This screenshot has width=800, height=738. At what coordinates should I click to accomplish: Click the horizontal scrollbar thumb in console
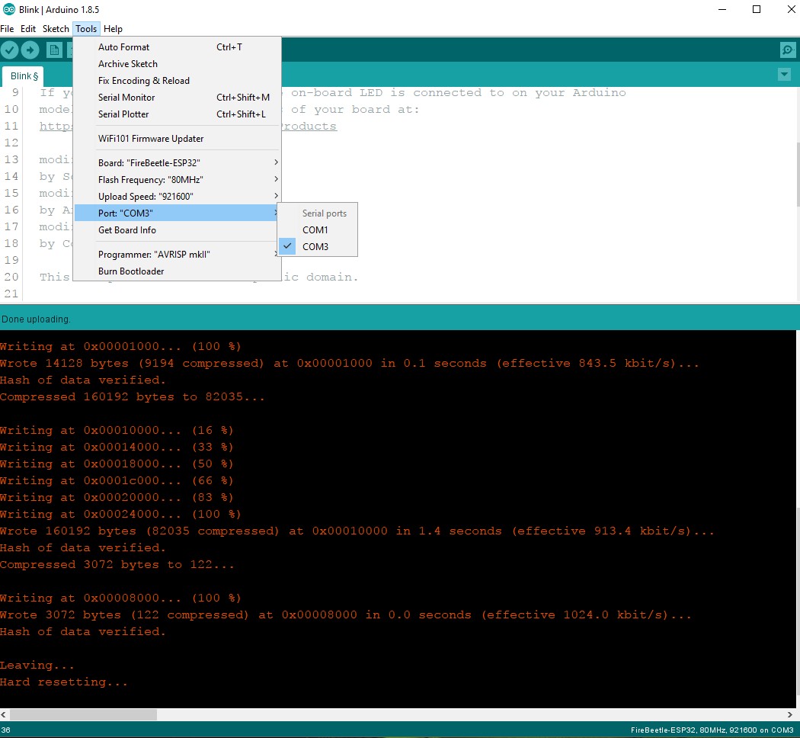(x=83, y=714)
